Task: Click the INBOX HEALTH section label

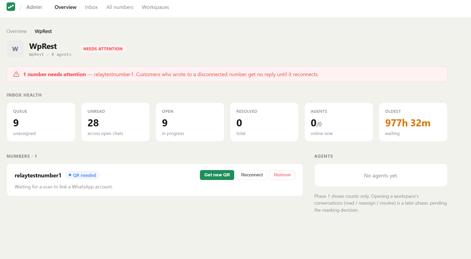Action: [x=24, y=95]
